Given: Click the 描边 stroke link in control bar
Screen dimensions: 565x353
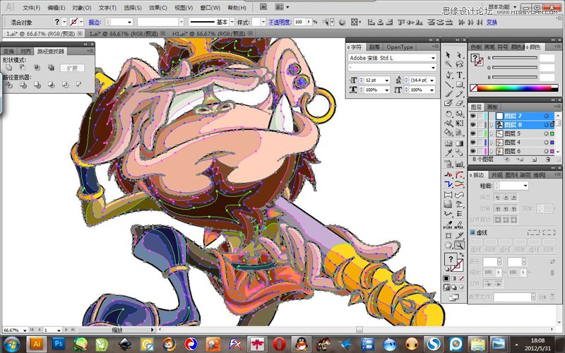Looking at the screenshot, I should pyautogui.click(x=95, y=23).
